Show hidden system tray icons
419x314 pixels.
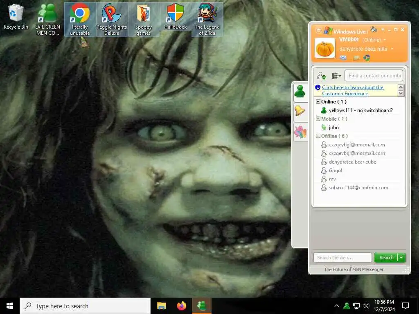click(x=337, y=306)
